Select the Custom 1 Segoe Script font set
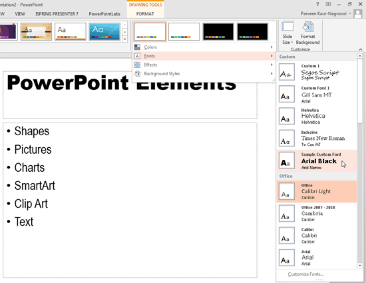The width and height of the screenshot is (366, 283). [x=317, y=72]
